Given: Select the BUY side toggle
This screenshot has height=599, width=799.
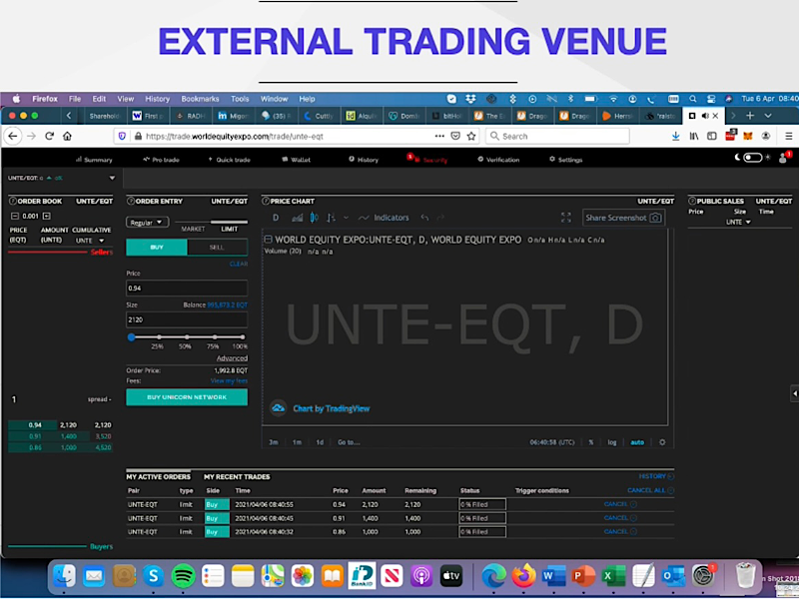Looking at the screenshot, I should point(157,247).
